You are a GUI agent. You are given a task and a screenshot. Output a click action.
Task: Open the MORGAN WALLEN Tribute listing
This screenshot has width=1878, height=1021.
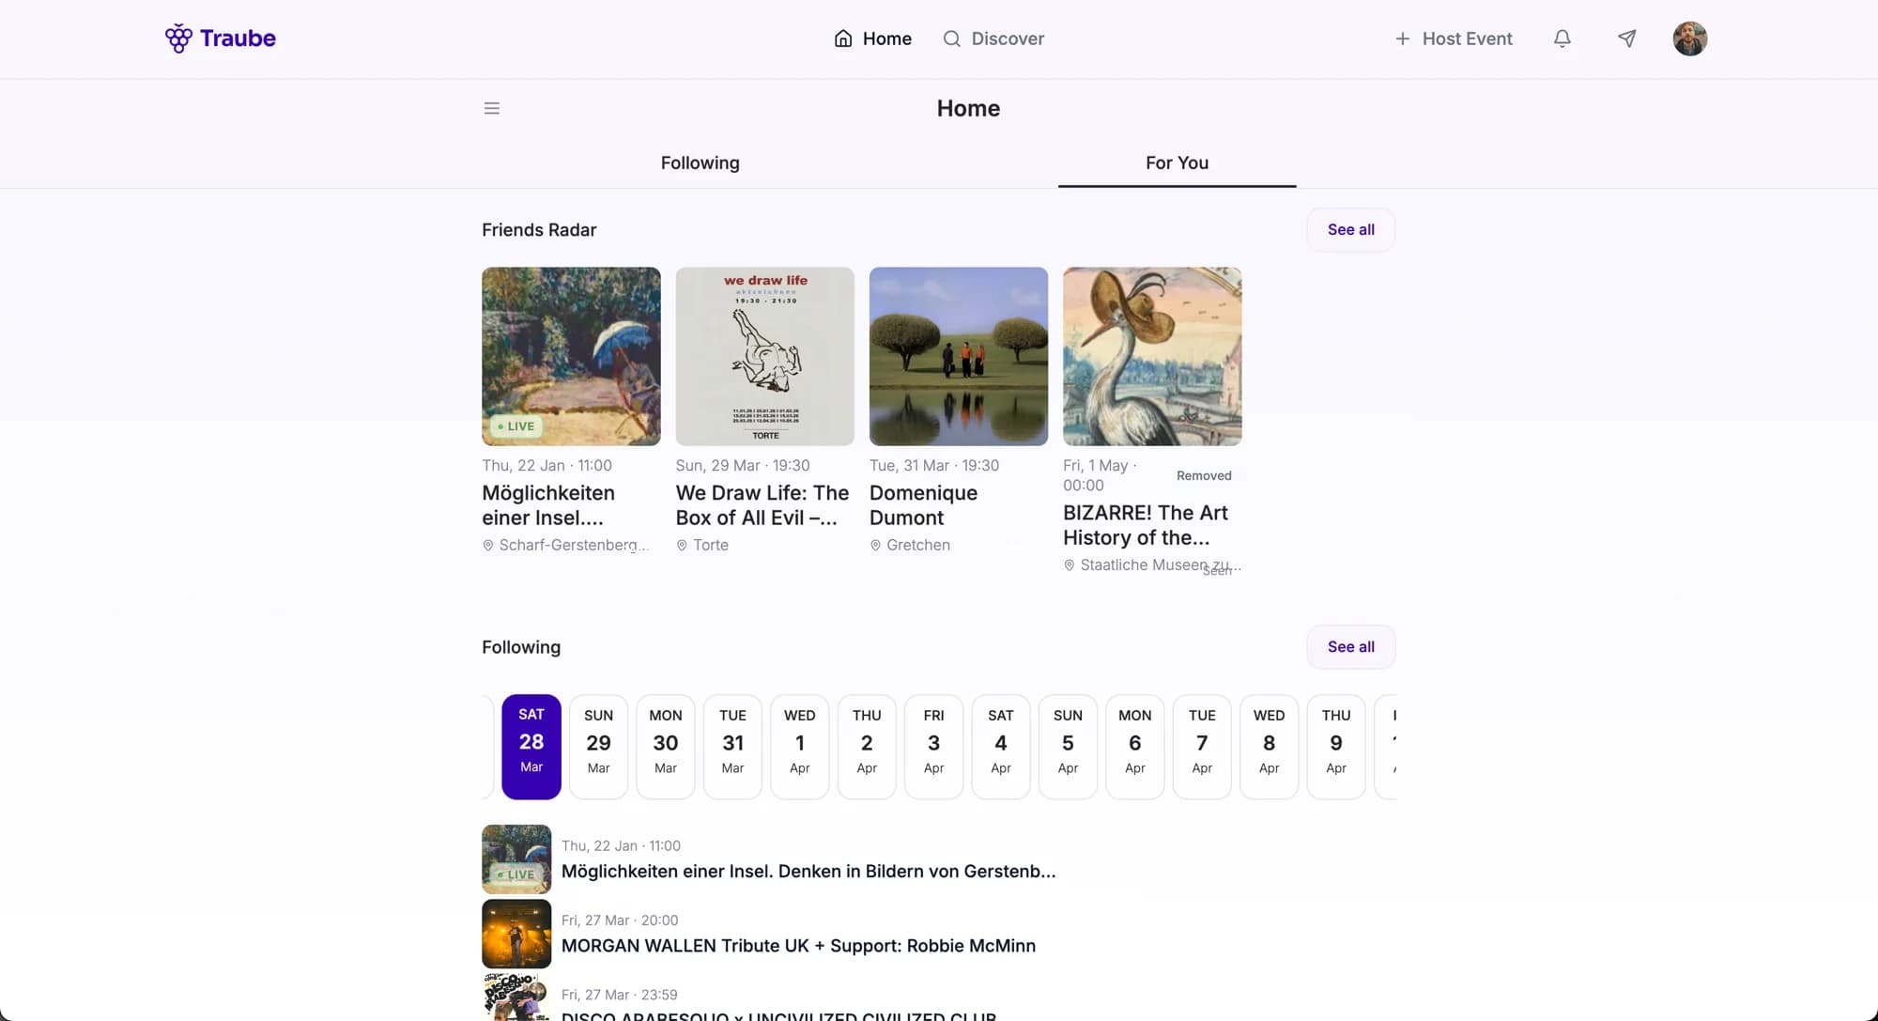coord(798,946)
